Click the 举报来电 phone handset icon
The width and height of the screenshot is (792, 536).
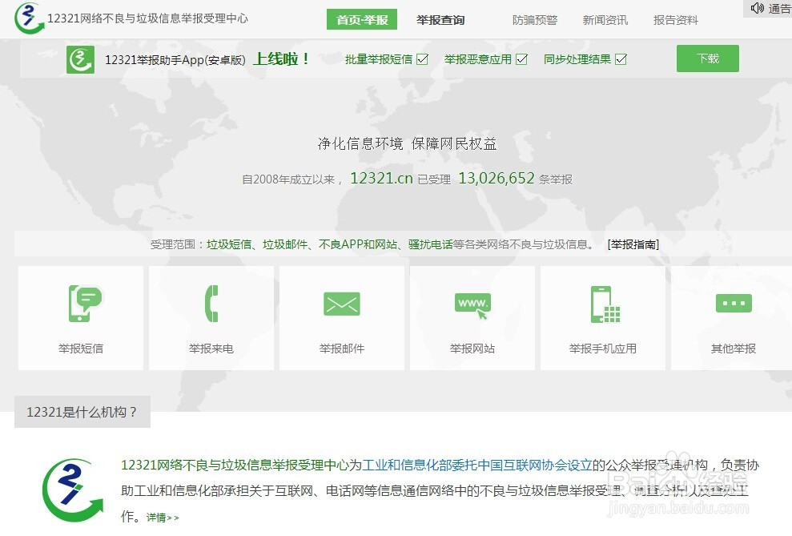coord(211,304)
